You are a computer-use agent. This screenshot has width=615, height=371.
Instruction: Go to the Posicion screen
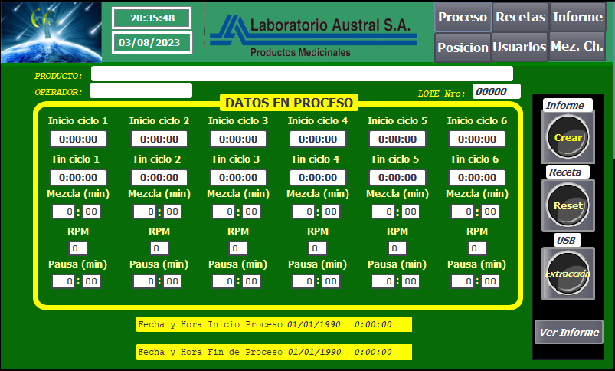tap(463, 48)
